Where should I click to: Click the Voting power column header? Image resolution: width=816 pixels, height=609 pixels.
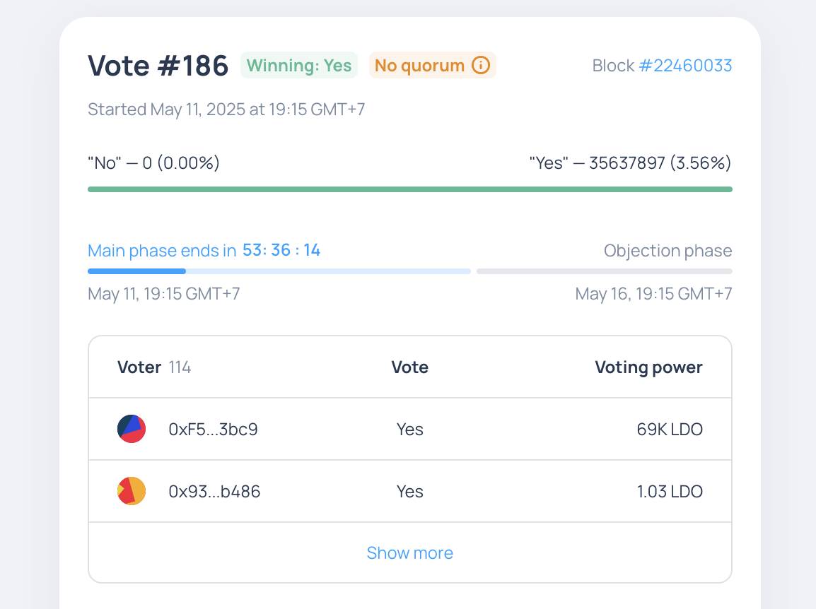coord(648,367)
